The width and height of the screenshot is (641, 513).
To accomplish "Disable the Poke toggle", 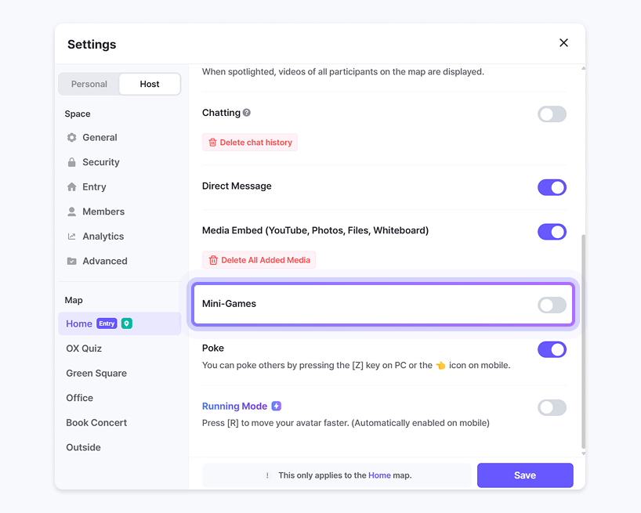I will pyautogui.click(x=552, y=349).
